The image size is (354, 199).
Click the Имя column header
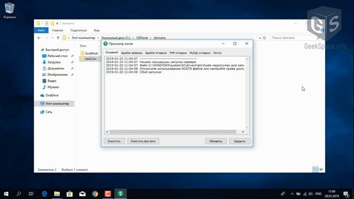83,46
